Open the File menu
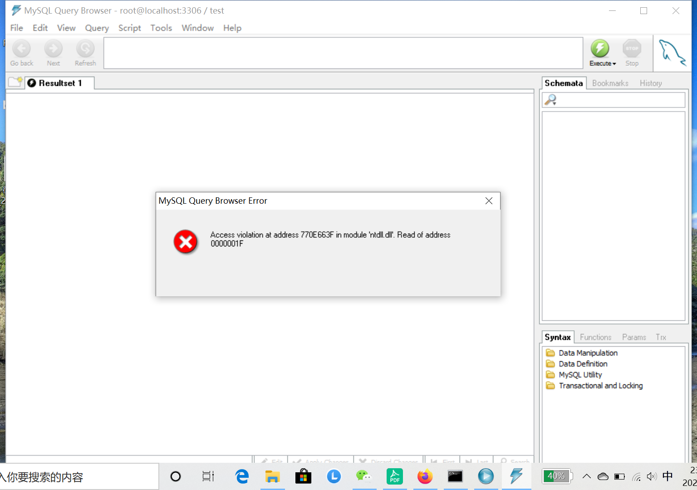Viewport: 697px width, 490px height. (17, 28)
